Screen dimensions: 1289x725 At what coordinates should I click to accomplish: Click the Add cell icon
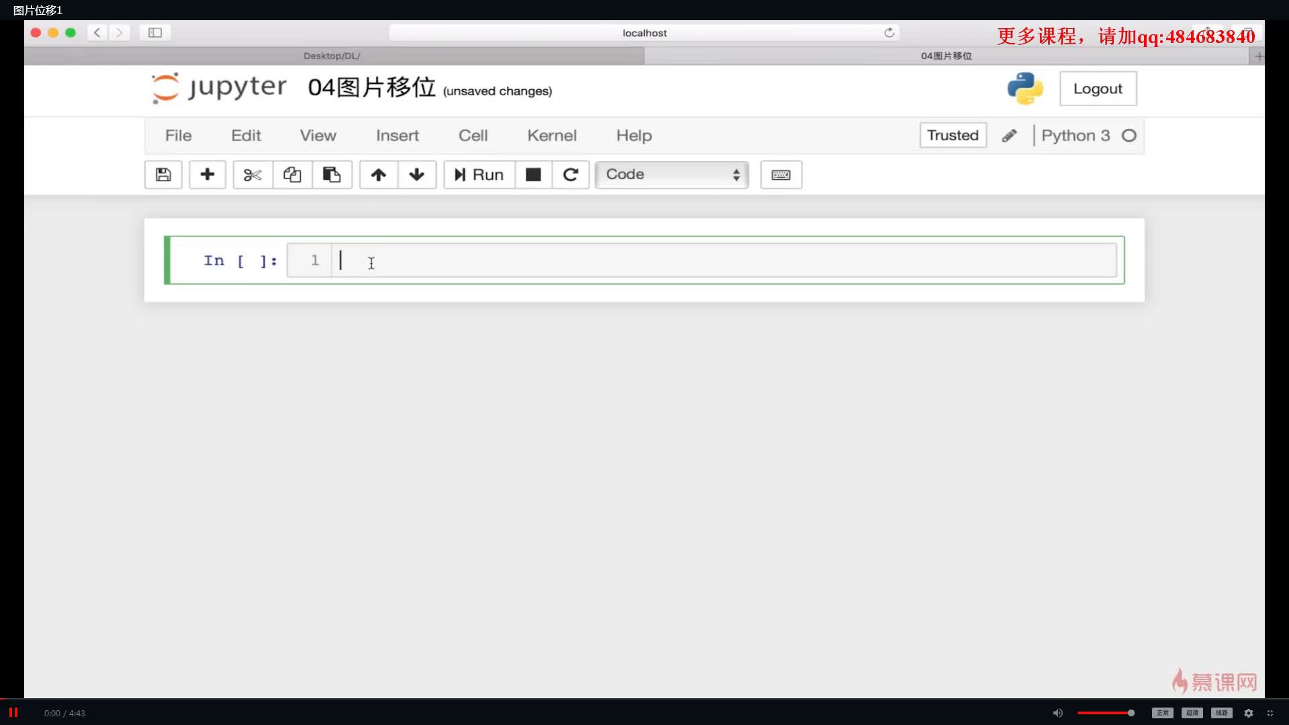click(206, 175)
